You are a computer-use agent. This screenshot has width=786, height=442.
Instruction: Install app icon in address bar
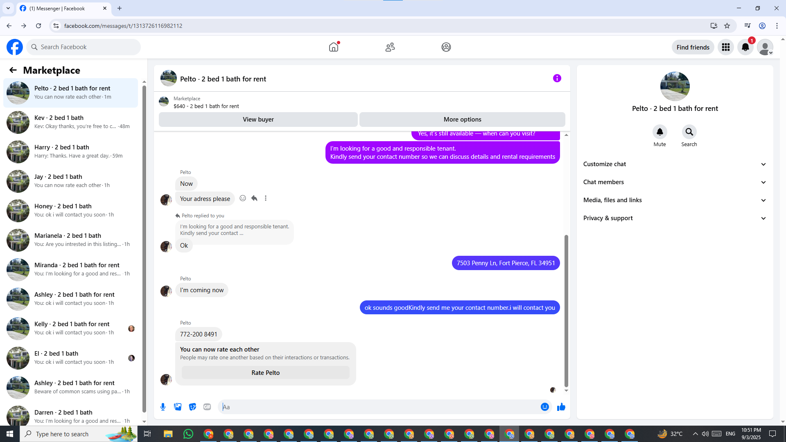[x=714, y=26]
